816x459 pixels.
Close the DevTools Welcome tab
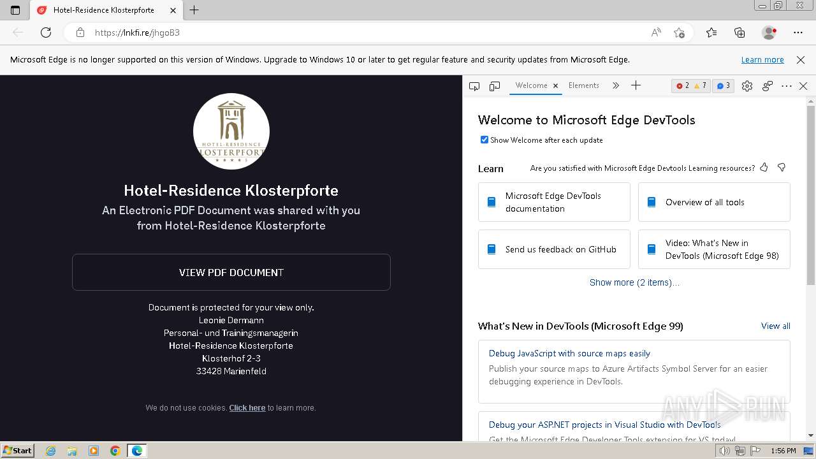[x=555, y=85]
